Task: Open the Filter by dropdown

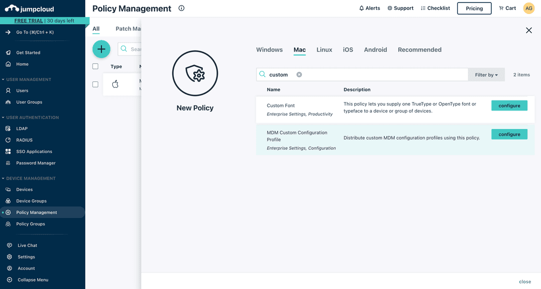Action: point(485,74)
